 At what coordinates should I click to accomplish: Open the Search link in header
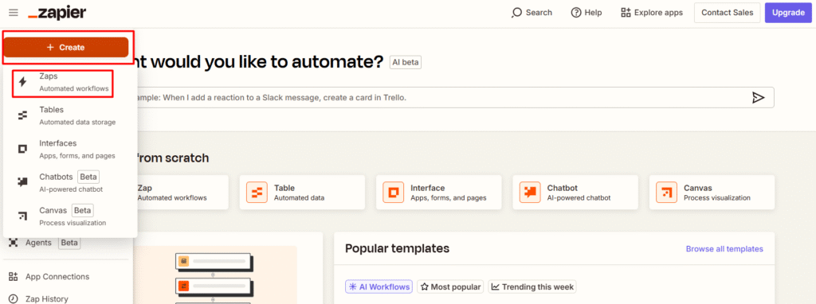pos(532,13)
